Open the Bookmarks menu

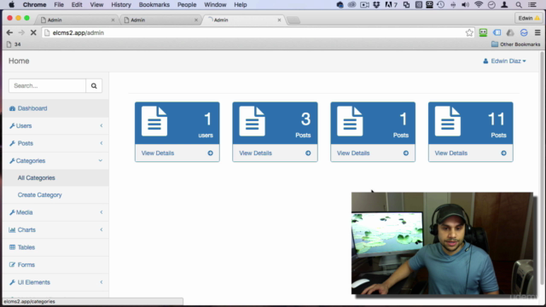[x=154, y=5]
